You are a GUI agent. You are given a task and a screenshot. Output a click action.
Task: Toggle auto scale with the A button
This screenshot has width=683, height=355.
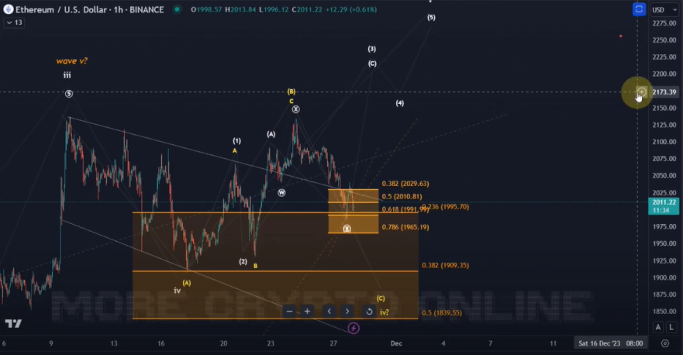click(x=658, y=326)
